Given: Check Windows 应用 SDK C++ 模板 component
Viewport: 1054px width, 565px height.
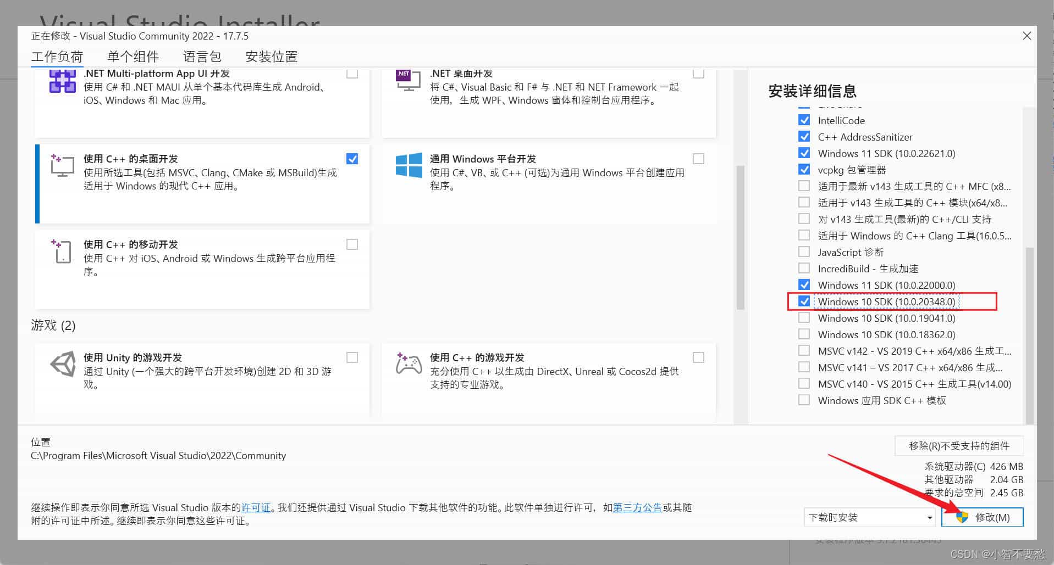Looking at the screenshot, I should tap(804, 400).
